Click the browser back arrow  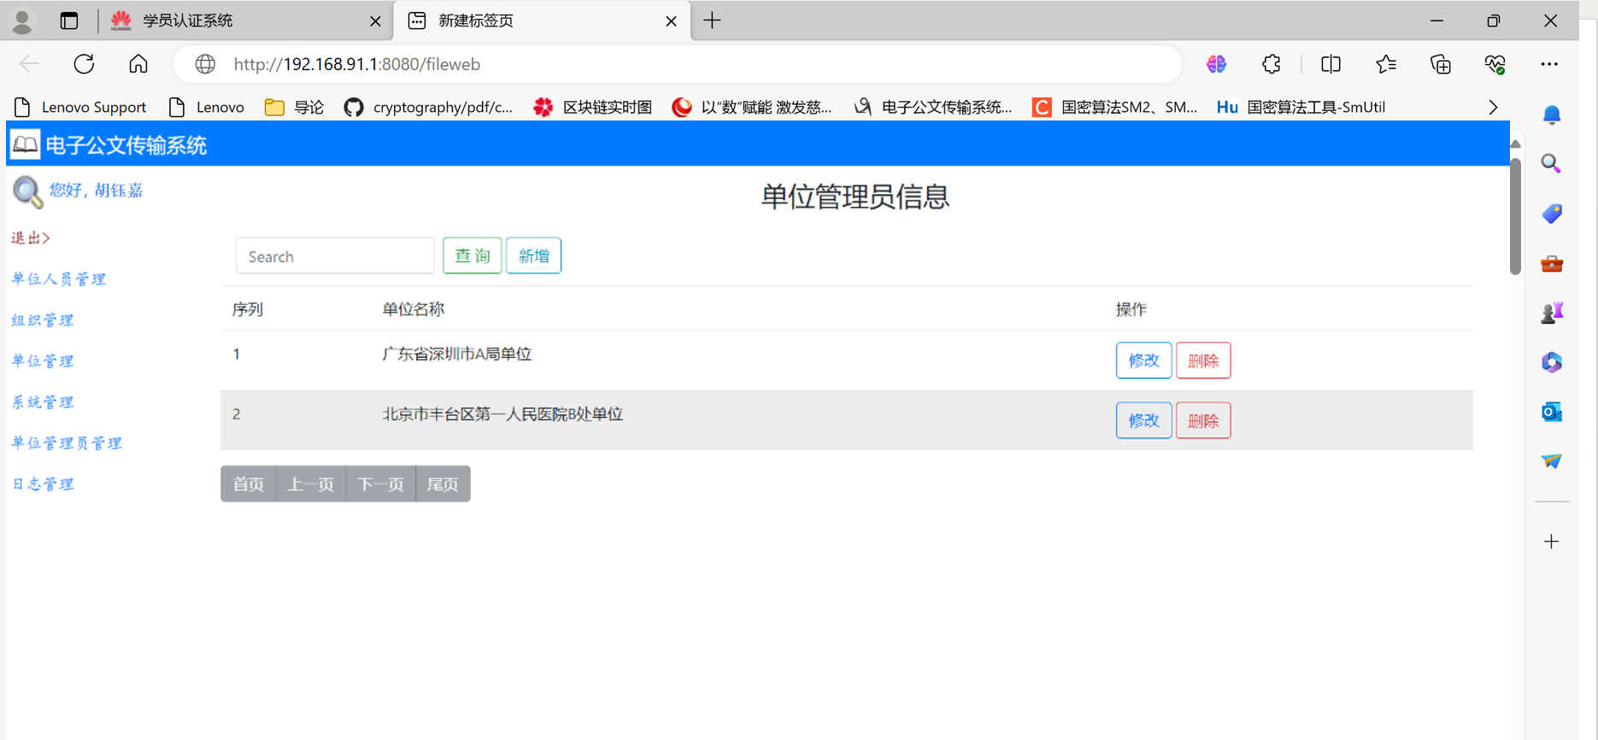pyautogui.click(x=30, y=64)
